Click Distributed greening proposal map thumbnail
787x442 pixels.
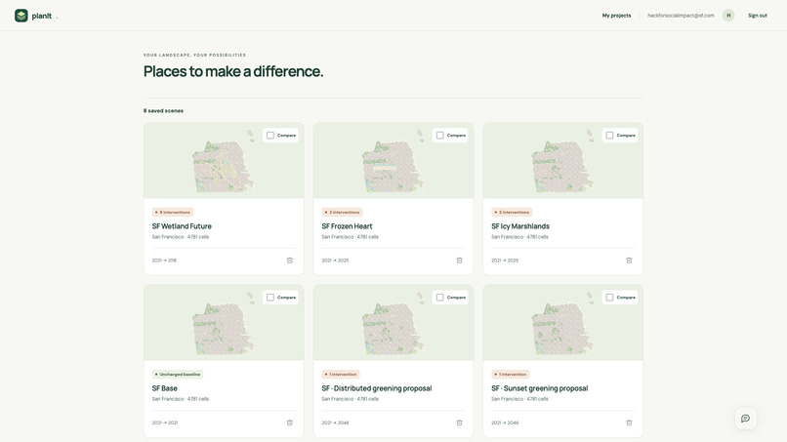click(393, 323)
